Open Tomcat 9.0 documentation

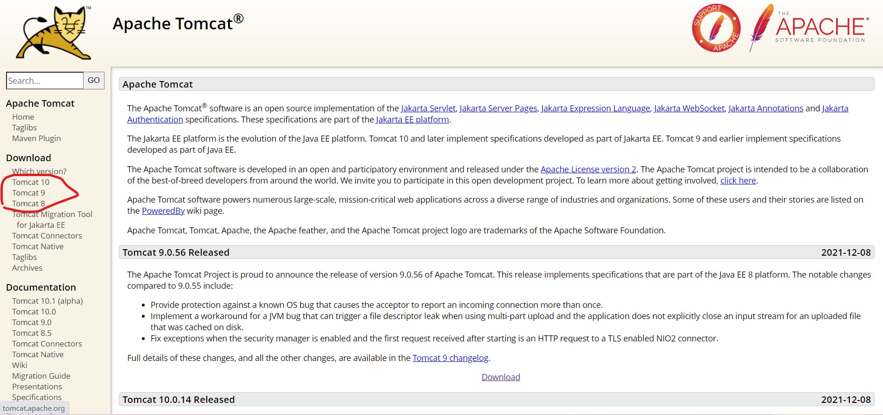tap(32, 322)
